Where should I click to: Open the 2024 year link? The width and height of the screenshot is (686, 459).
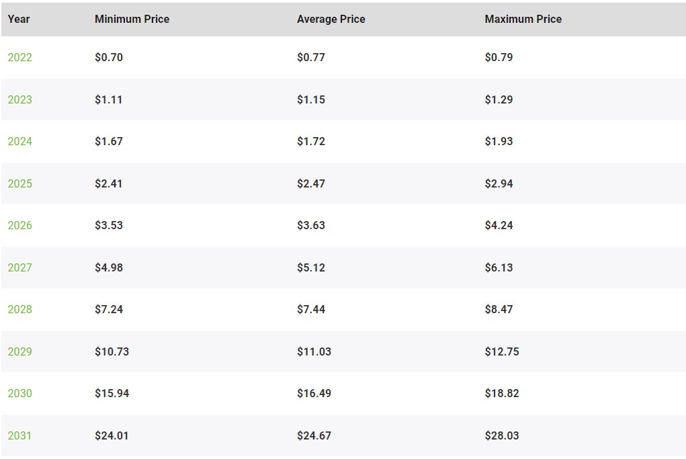click(19, 141)
